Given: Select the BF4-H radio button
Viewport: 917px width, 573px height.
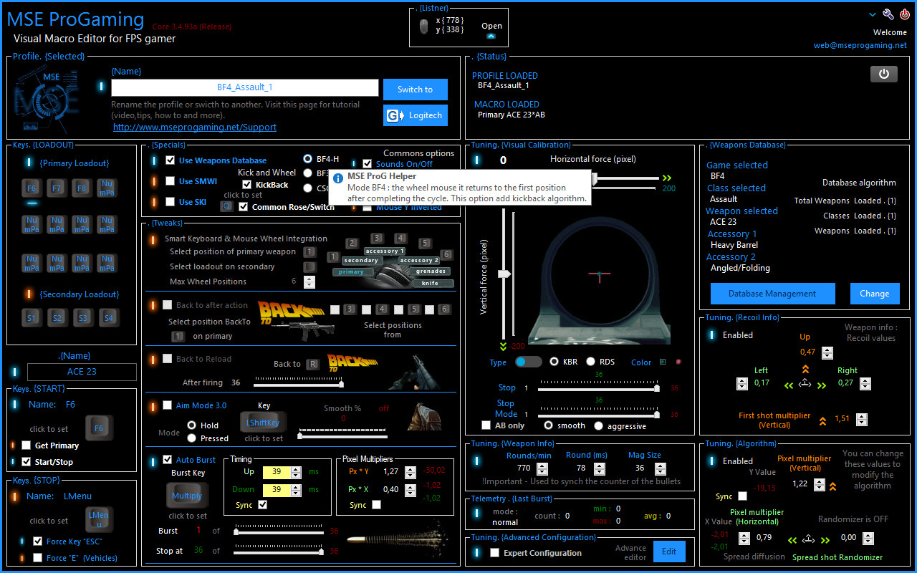Looking at the screenshot, I should point(308,159).
